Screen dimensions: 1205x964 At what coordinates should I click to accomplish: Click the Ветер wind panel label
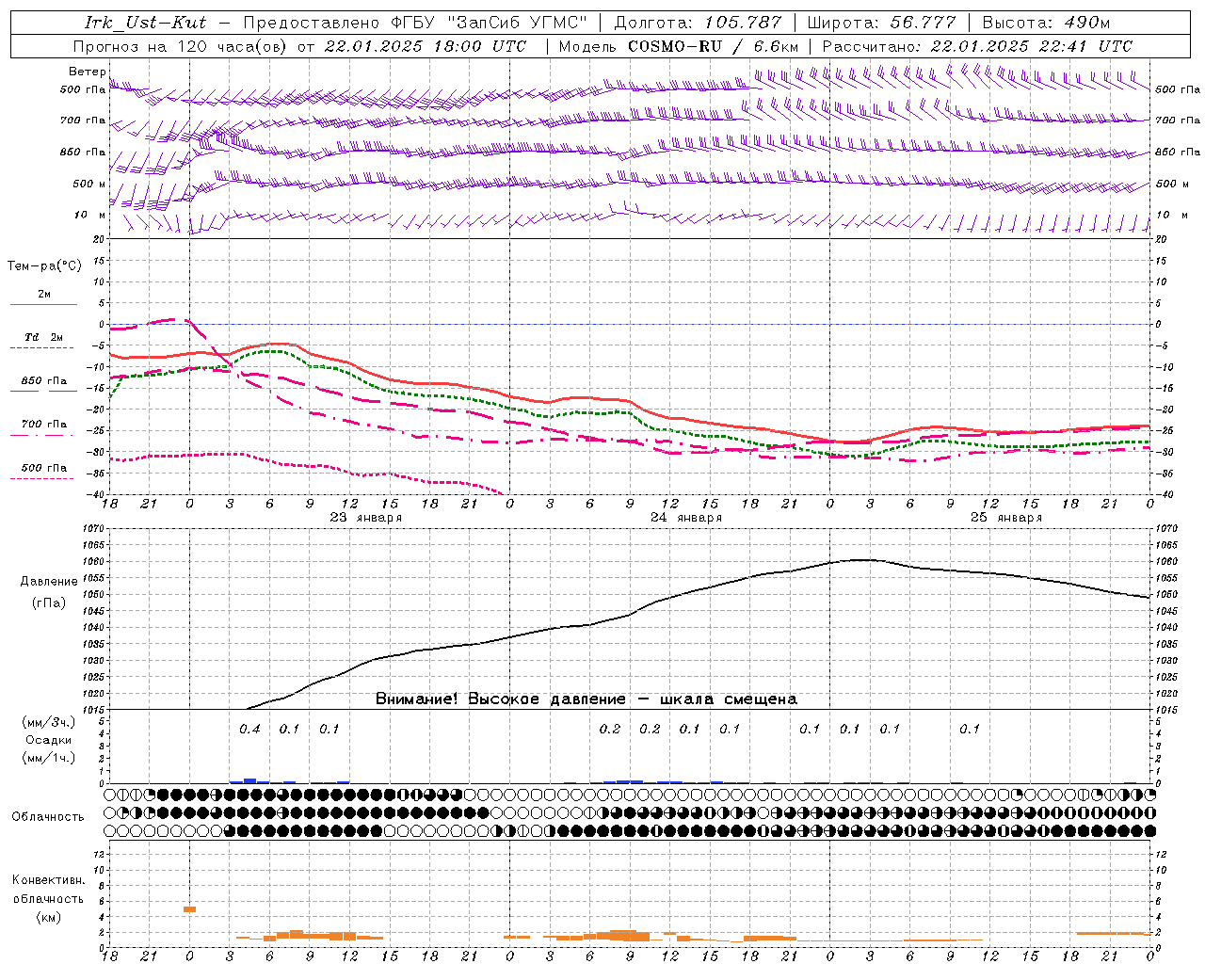tap(87, 72)
